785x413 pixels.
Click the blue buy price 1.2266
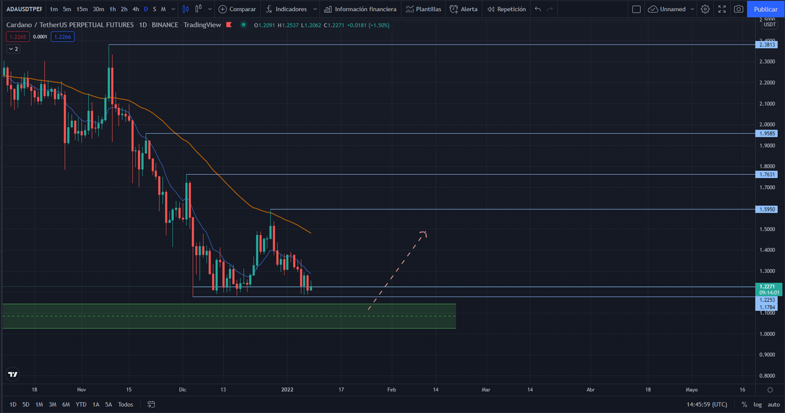pos(63,37)
